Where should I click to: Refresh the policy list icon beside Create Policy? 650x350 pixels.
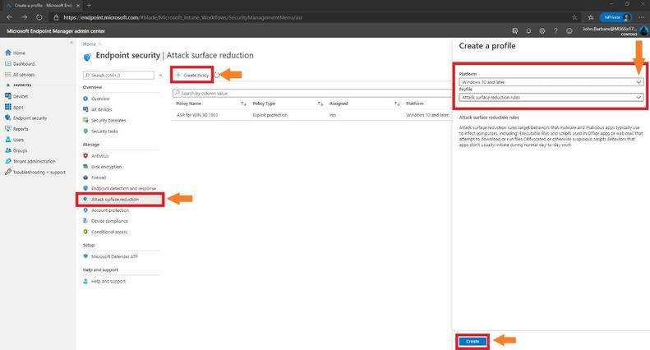[217, 75]
